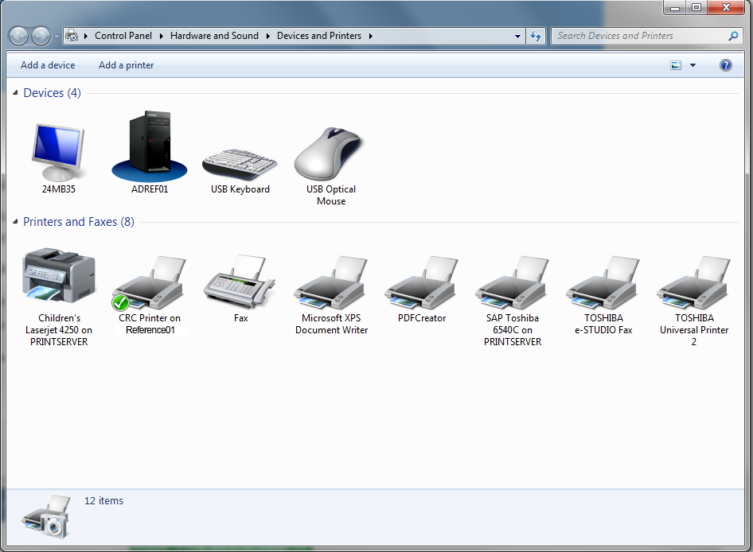Screen dimensions: 753x552
Task: Click Add a device
Action: 48,64
